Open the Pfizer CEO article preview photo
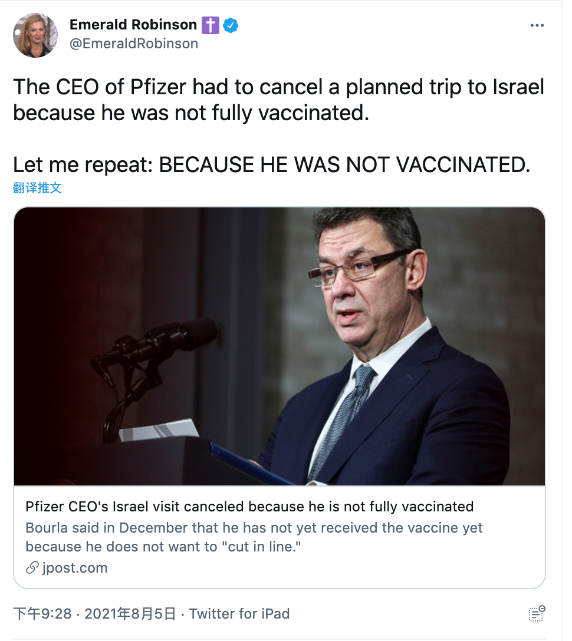 coord(279,346)
